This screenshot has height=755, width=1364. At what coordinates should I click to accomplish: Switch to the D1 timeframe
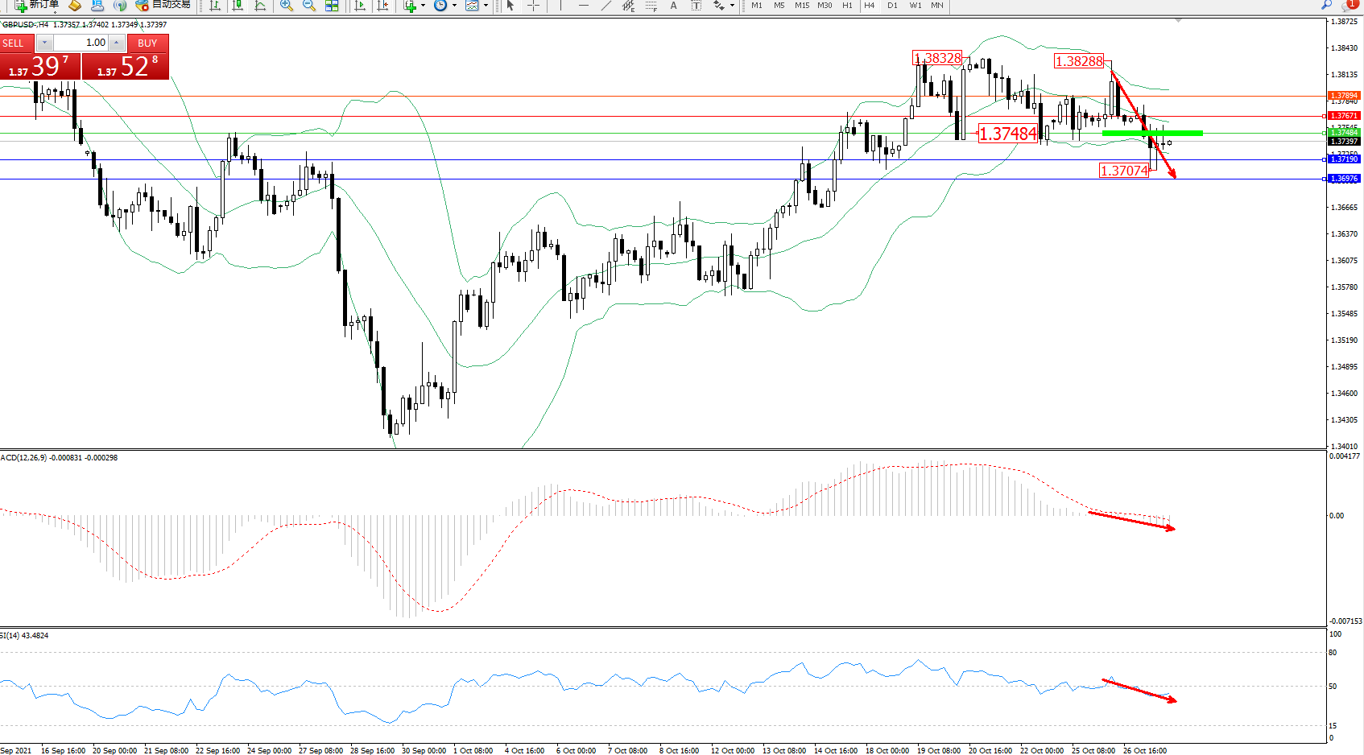point(892,6)
